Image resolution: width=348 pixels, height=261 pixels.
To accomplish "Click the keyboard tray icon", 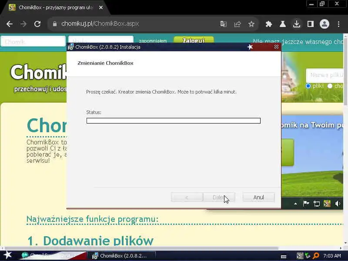I will pos(284,256).
